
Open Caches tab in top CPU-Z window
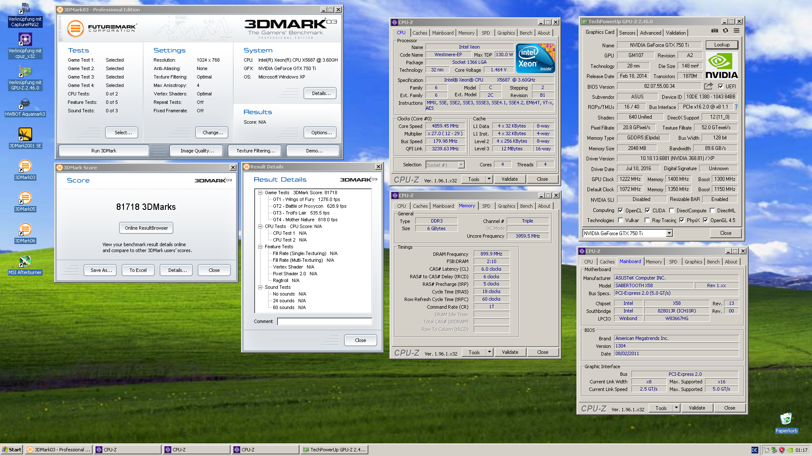(x=420, y=33)
